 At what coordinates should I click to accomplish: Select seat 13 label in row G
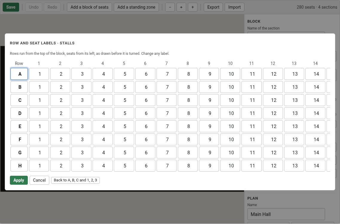coord(294,153)
